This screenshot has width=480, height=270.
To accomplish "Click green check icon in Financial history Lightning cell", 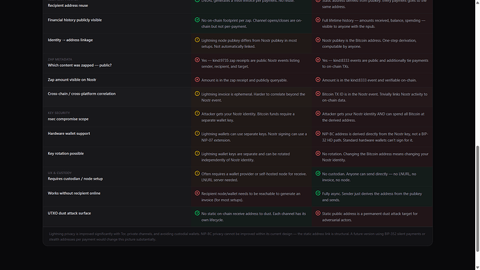I will (x=197, y=20).
